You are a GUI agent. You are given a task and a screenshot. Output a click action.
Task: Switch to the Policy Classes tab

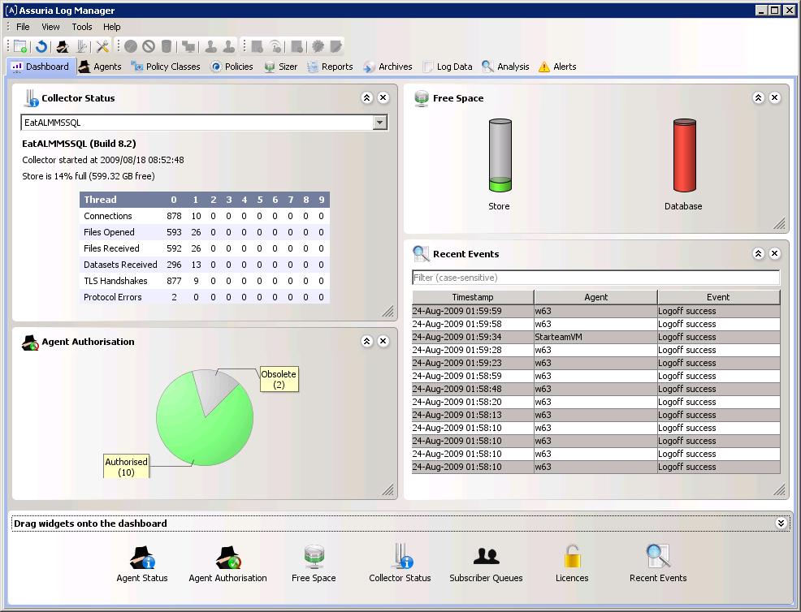tap(166, 67)
